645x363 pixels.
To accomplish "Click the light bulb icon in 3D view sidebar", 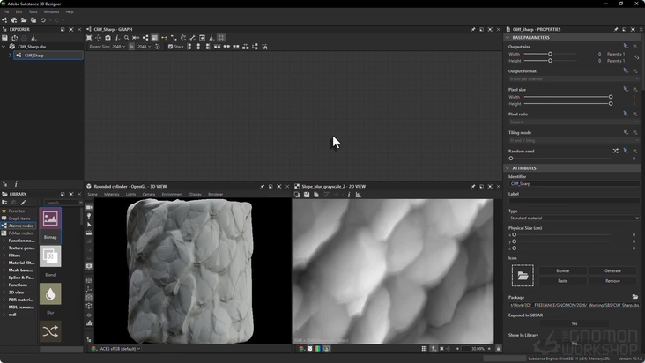I will (89, 216).
